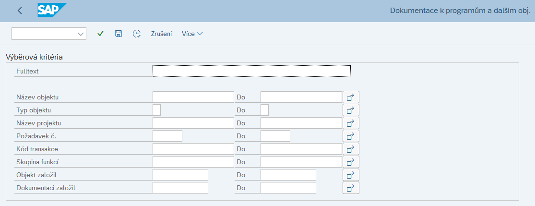The image size is (535, 206).
Task: Click the Fulltext input field
Action: (251, 71)
